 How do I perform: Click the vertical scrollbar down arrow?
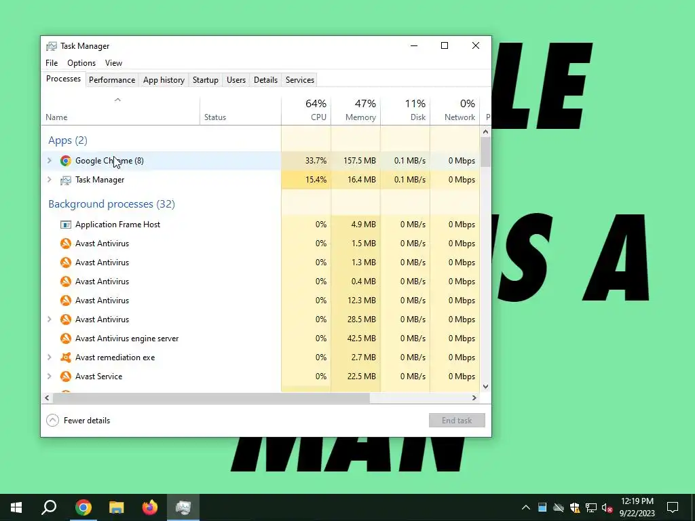click(x=485, y=386)
